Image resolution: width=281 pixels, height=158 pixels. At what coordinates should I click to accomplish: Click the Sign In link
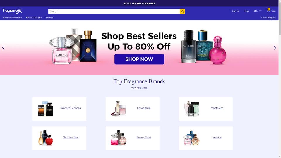235,11
